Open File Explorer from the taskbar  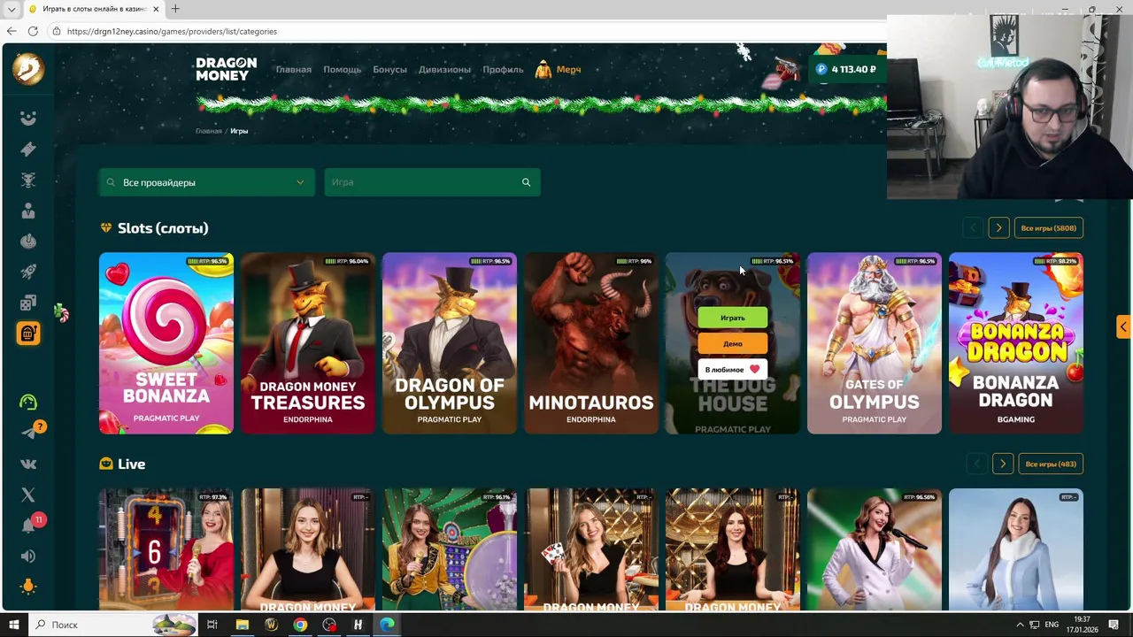click(x=242, y=625)
